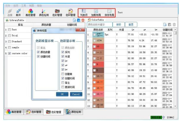183x121 pixels.
Task: Click a* value 53.96 in row 3
Action: click(x=142, y=46)
